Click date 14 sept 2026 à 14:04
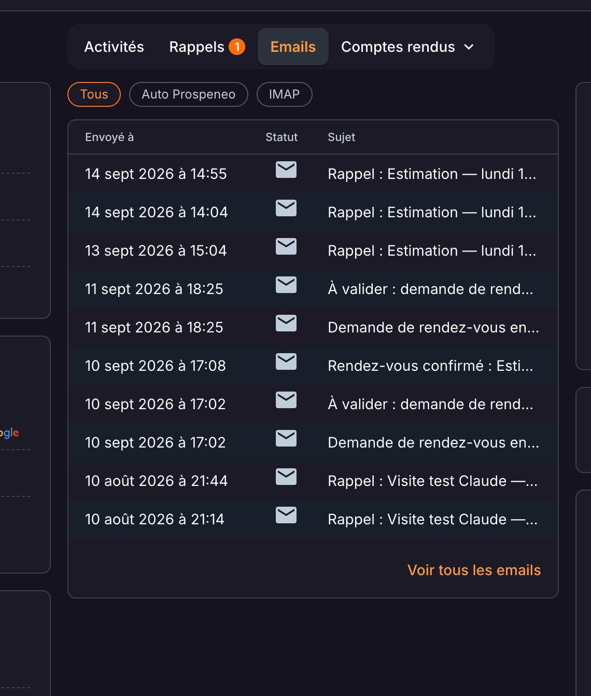 click(x=157, y=212)
